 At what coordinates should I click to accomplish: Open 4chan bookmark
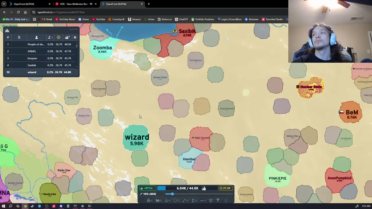[x=149, y=19]
